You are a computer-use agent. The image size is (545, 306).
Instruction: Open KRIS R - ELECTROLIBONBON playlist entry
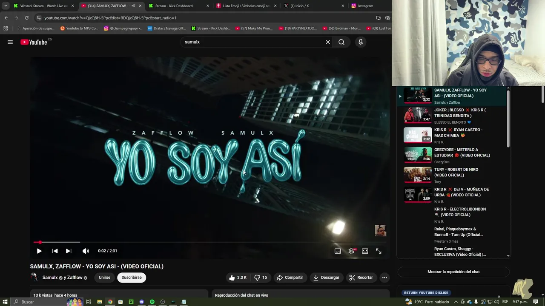click(452, 215)
